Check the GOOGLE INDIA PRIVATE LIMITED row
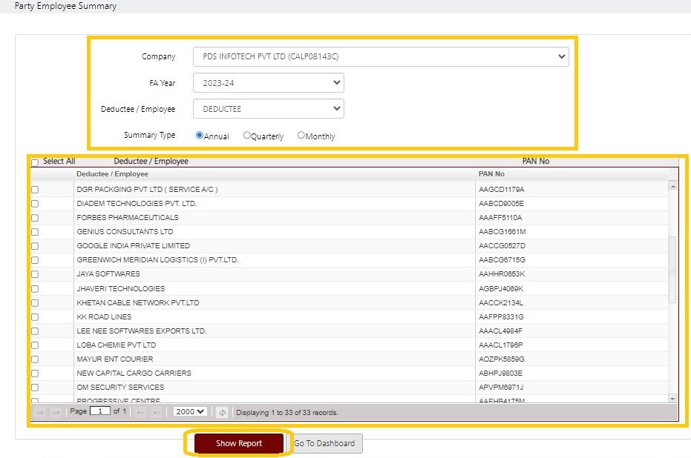 (x=34, y=246)
